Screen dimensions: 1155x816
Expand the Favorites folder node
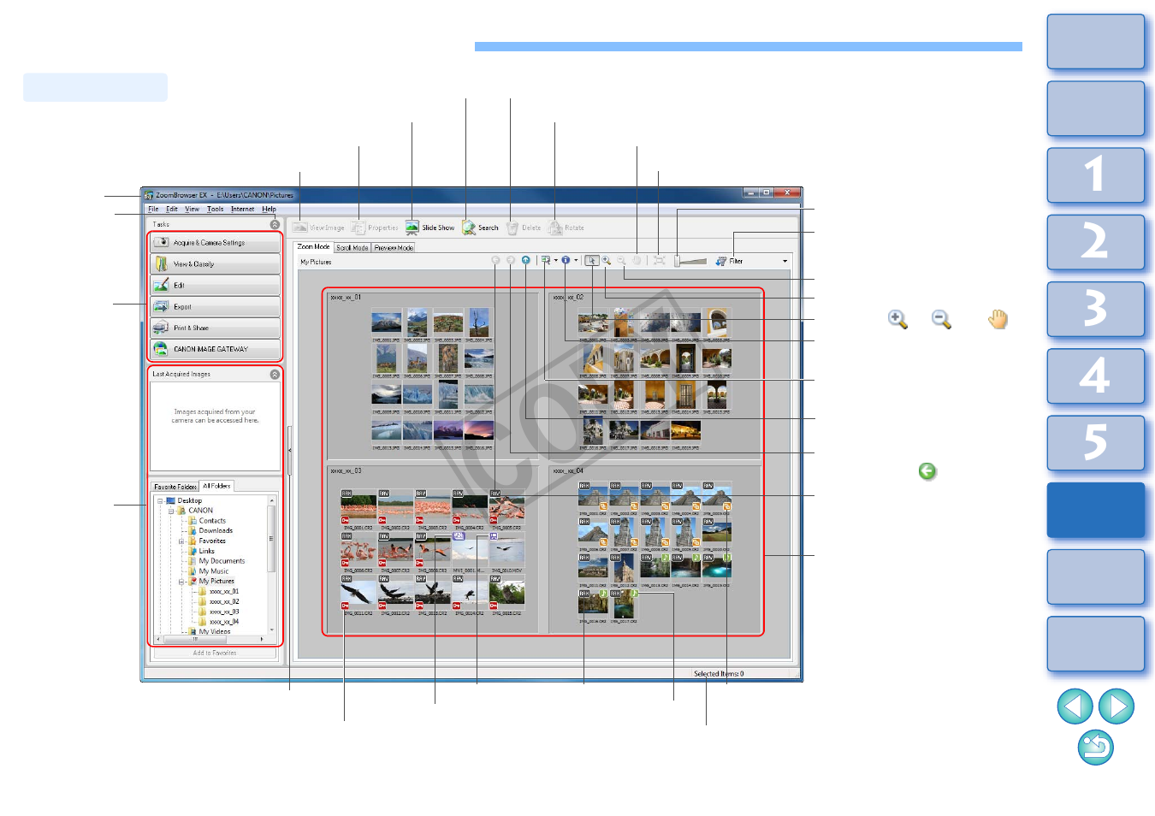click(181, 541)
